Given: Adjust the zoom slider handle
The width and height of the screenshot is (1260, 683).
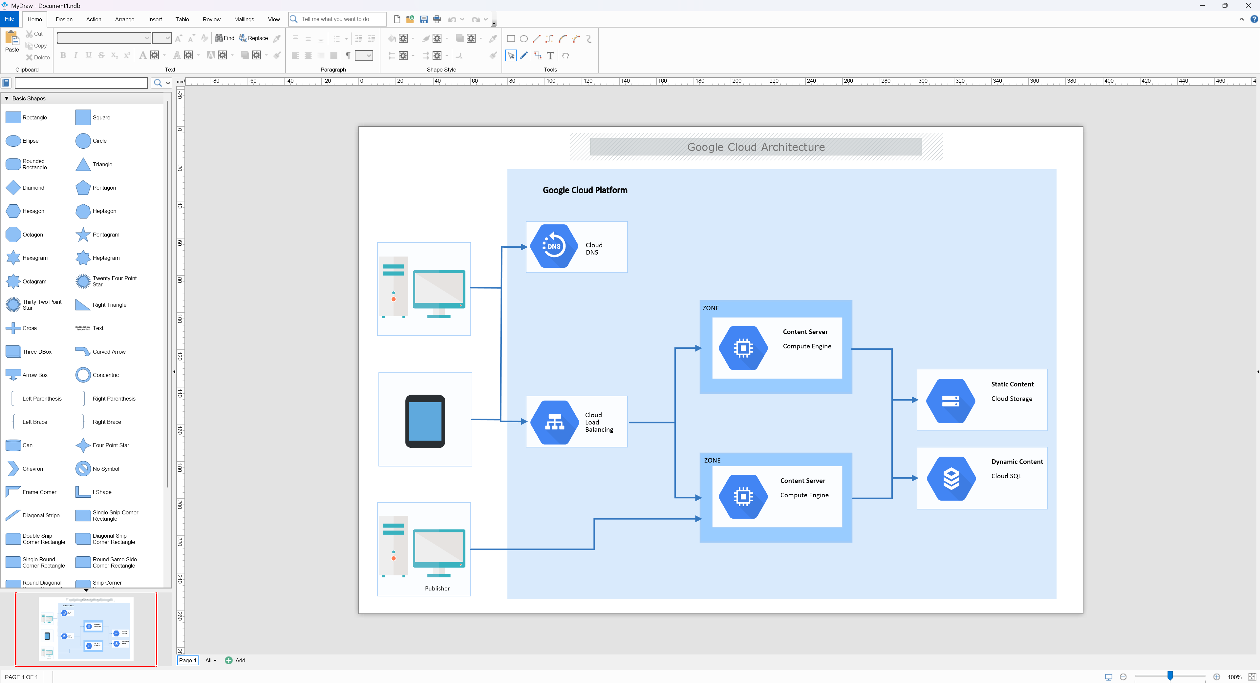Looking at the screenshot, I should (x=1170, y=676).
